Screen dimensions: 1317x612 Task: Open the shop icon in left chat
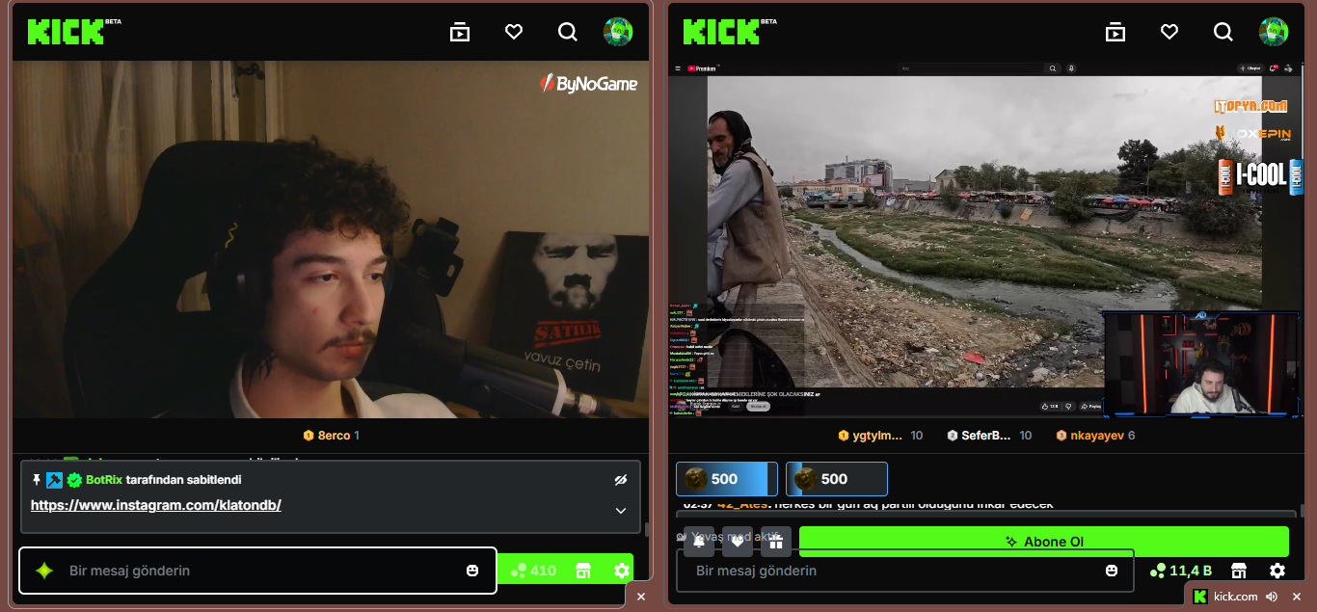tap(583, 571)
